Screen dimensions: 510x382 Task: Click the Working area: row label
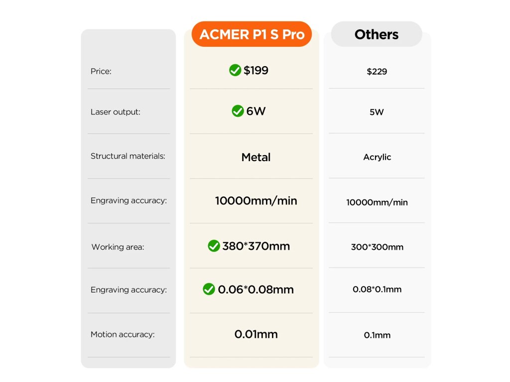(118, 247)
